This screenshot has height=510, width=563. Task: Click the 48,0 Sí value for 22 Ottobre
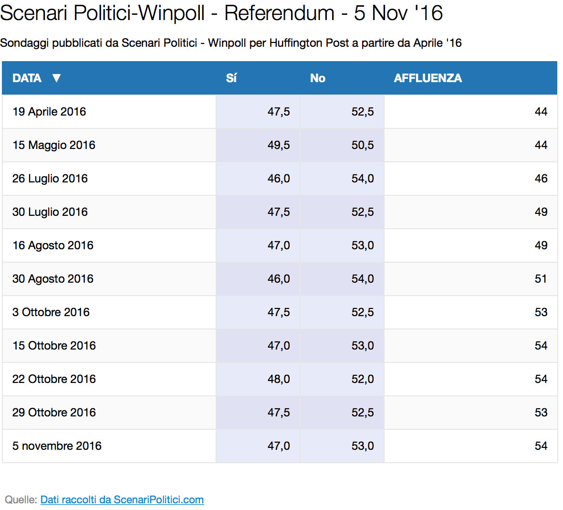click(x=279, y=379)
